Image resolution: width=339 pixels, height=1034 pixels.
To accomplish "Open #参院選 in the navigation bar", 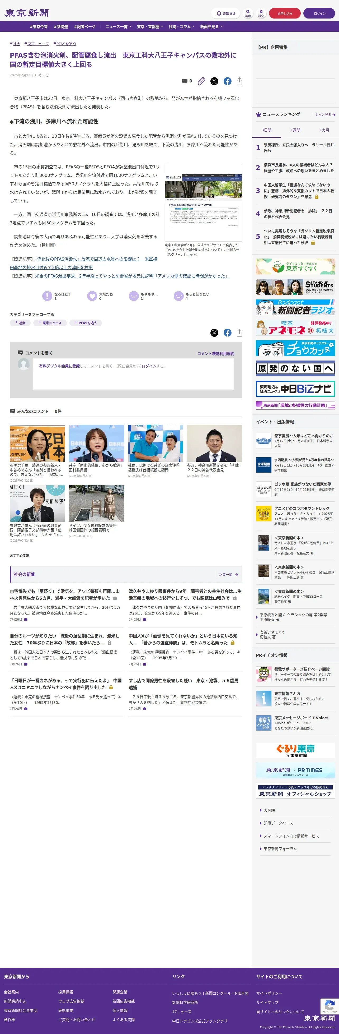I will pos(61,26).
